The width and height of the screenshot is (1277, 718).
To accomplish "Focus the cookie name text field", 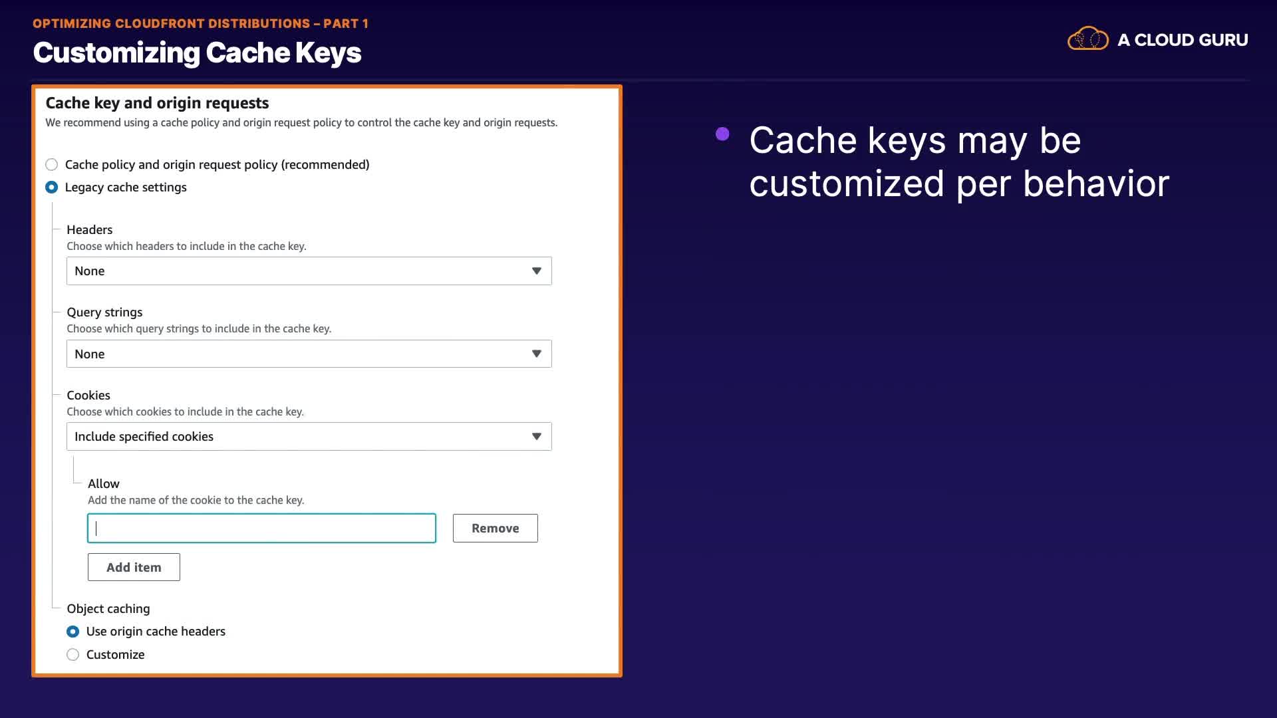I will tap(261, 529).
